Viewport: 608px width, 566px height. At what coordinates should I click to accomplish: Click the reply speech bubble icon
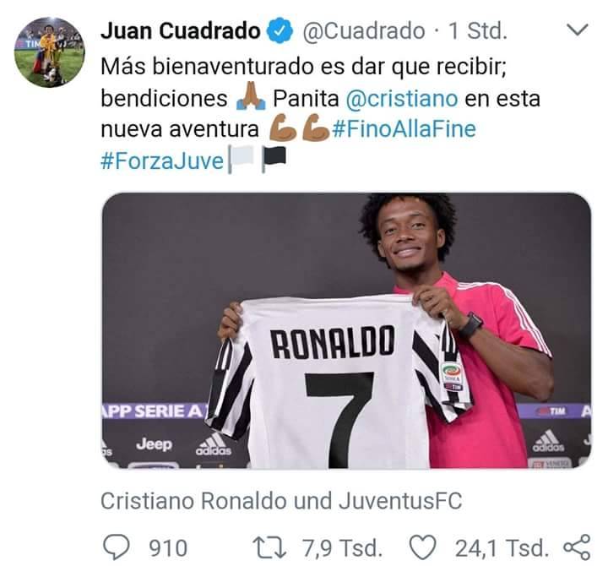coord(117,547)
